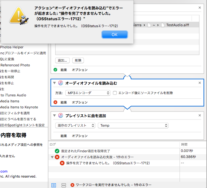Click red error icon beside 結果 in import action
Screen dimensions: 207x188
point(56,102)
